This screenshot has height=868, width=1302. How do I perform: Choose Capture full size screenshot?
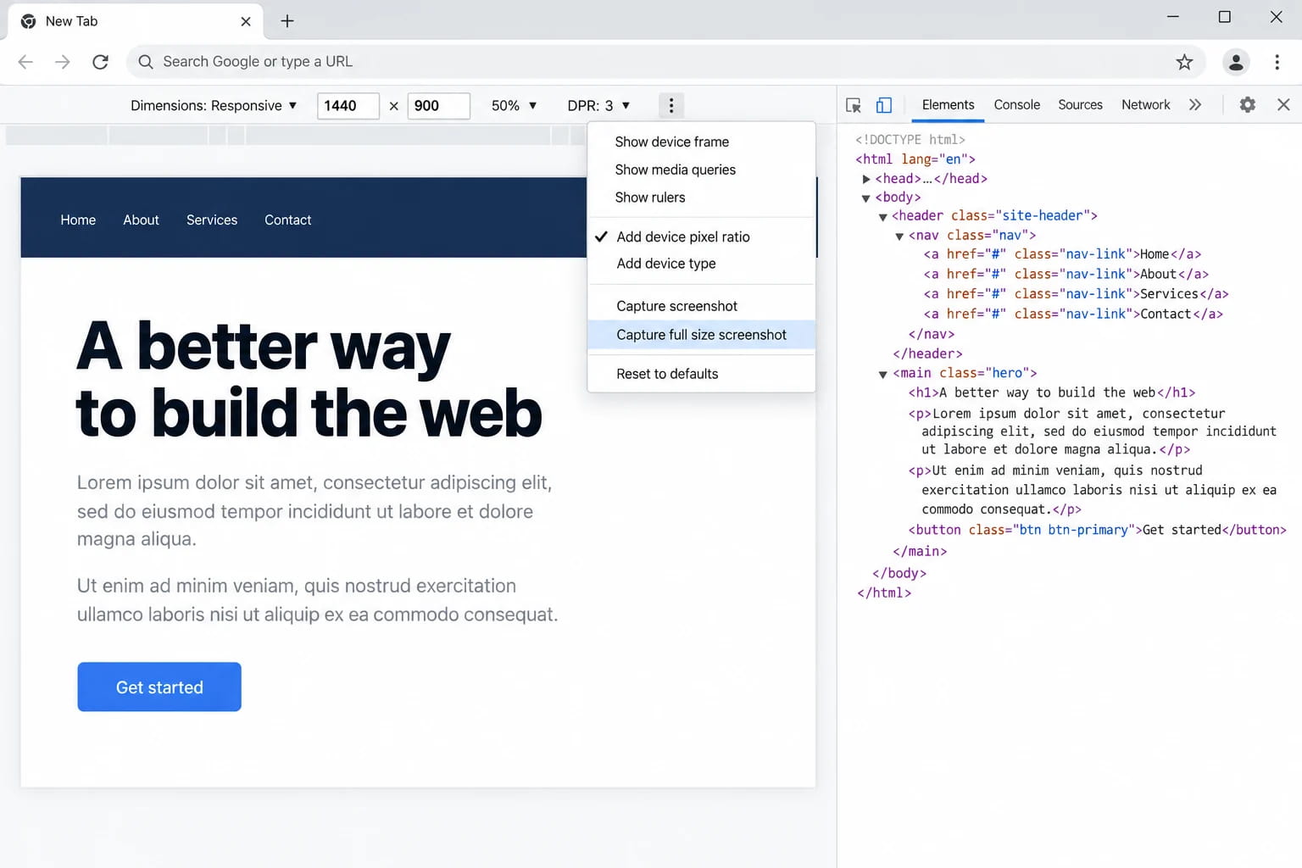pyautogui.click(x=701, y=335)
